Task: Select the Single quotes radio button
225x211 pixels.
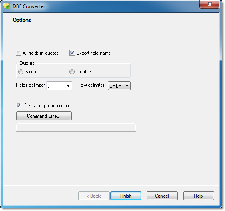Action: 21,72
